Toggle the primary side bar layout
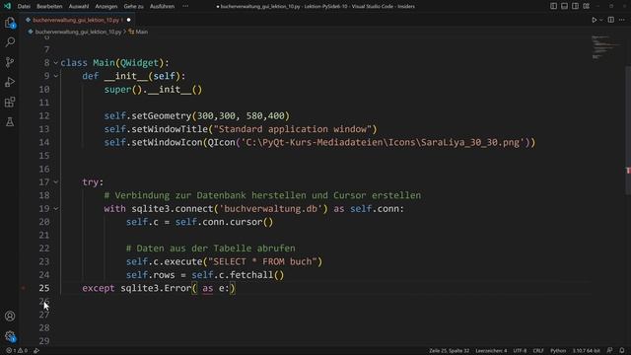Screen dimensions: 631x355 [554, 6]
